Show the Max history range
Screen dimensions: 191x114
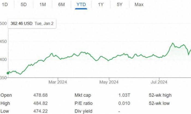coord(139,5)
